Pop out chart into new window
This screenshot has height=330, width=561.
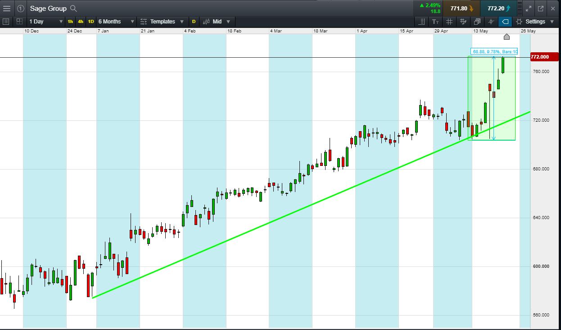541,9
